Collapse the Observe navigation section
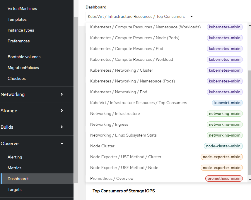The height and width of the screenshot is (200, 251). 62,144
